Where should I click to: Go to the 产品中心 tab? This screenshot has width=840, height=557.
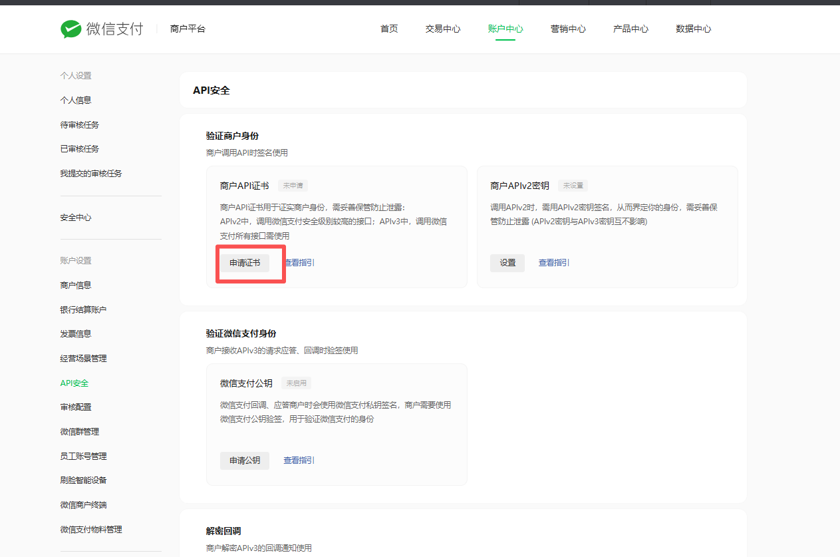click(x=630, y=29)
